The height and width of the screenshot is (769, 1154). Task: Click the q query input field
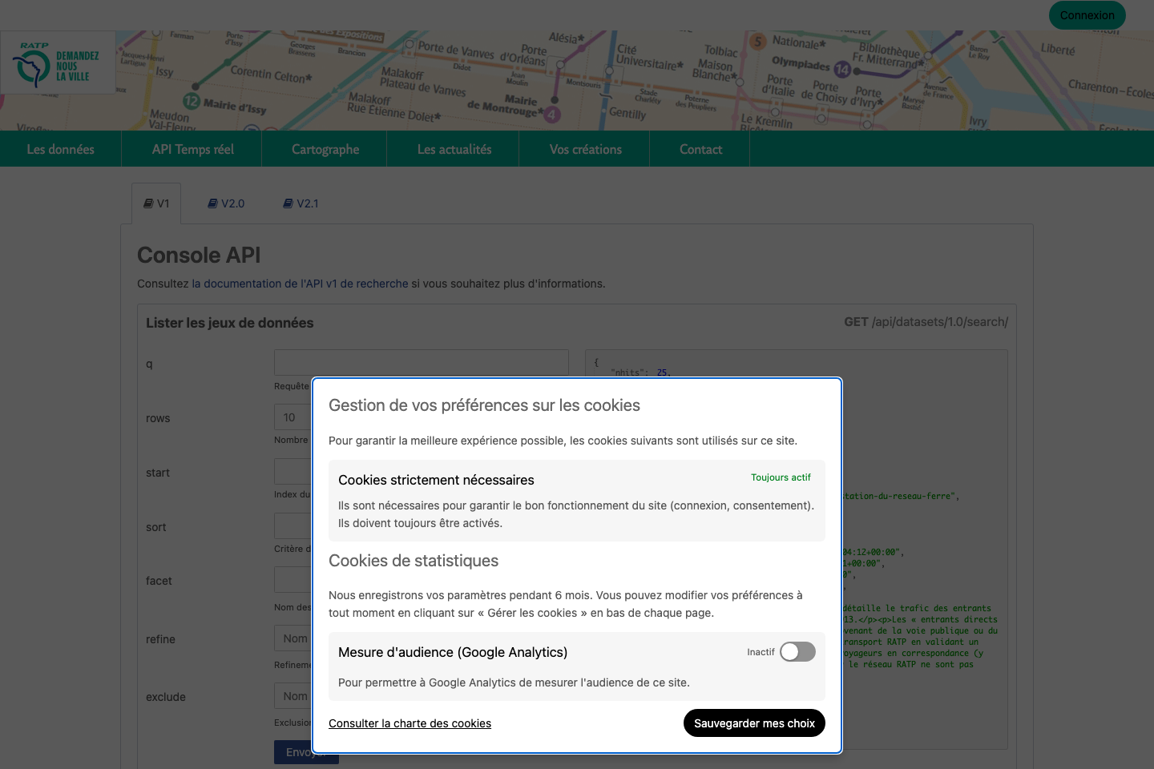(421, 362)
